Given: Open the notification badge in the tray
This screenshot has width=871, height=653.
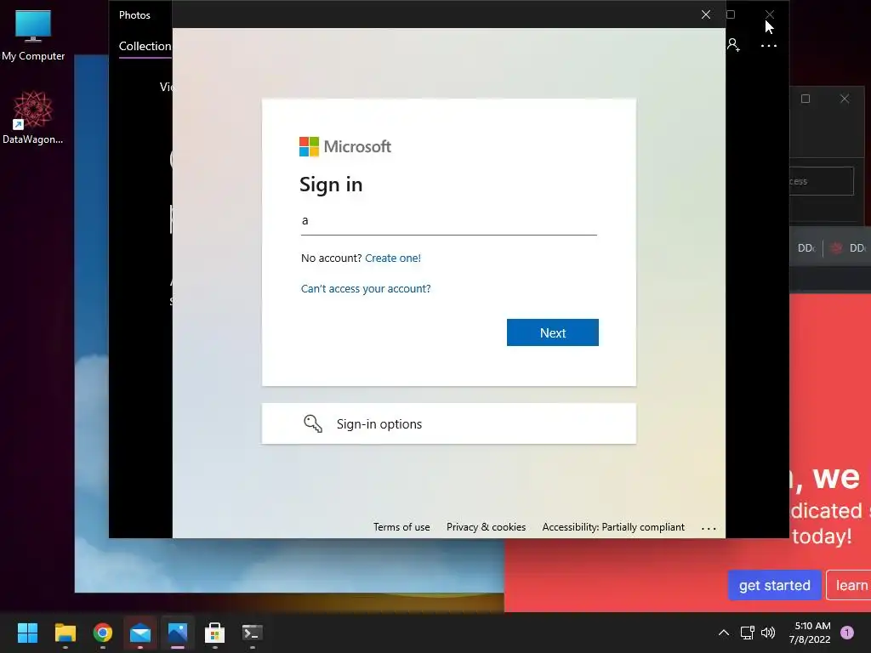Looking at the screenshot, I should tap(846, 633).
